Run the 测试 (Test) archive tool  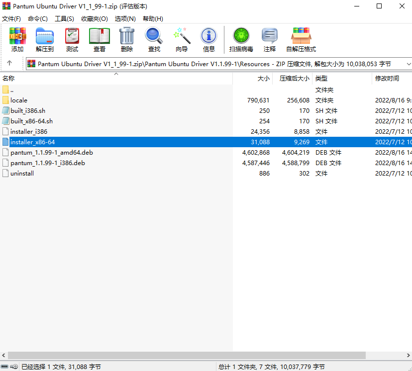(x=72, y=40)
